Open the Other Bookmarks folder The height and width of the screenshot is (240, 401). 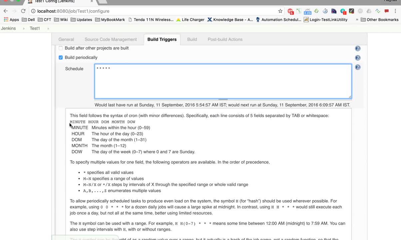380,20
